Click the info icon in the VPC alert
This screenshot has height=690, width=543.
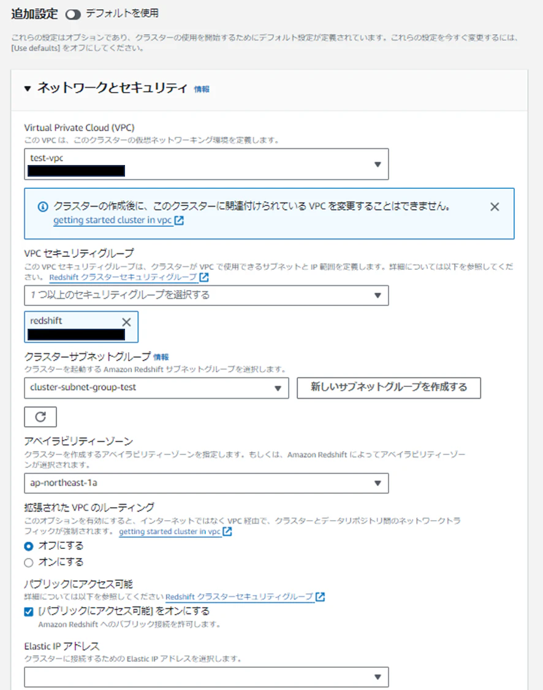click(43, 206)
